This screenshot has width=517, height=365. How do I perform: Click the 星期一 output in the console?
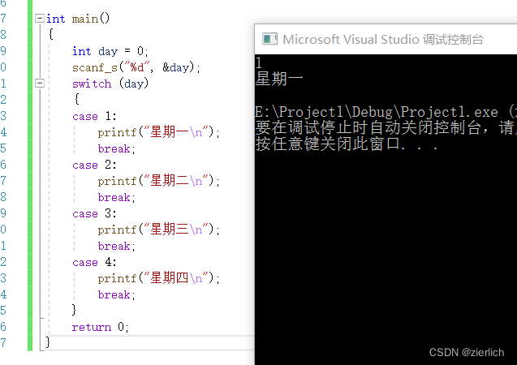pos(279,79)
